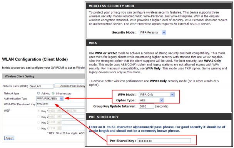Screen dimensions: 234x148
Task: Focus the WEP Key 3 value field
Action: (x=73, y=123)
